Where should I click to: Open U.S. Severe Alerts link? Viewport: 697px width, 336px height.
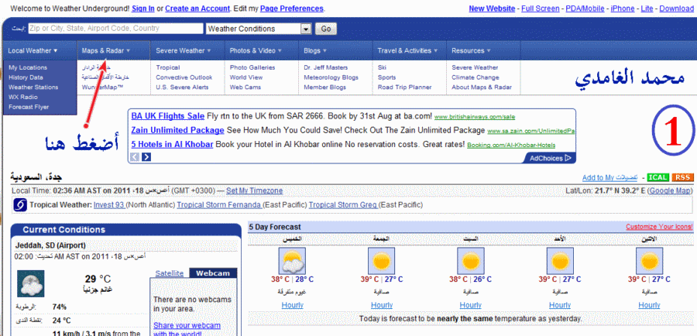(182, 87)
